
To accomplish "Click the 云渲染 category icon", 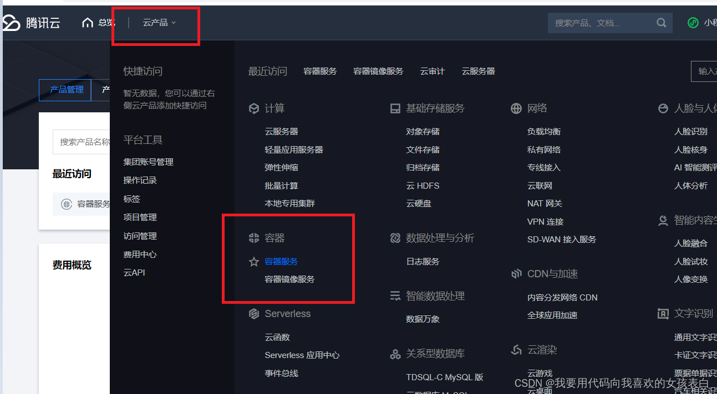I will 516,350.
